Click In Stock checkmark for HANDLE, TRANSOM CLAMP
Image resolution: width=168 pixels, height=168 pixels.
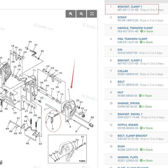pyautogui.click(x=141, y=31)
